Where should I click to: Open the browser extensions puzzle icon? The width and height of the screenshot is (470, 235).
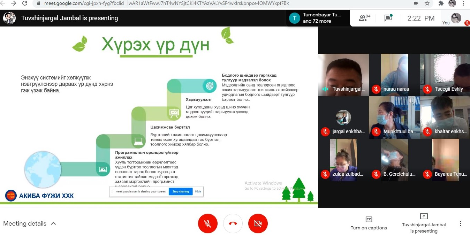(441, 3)
